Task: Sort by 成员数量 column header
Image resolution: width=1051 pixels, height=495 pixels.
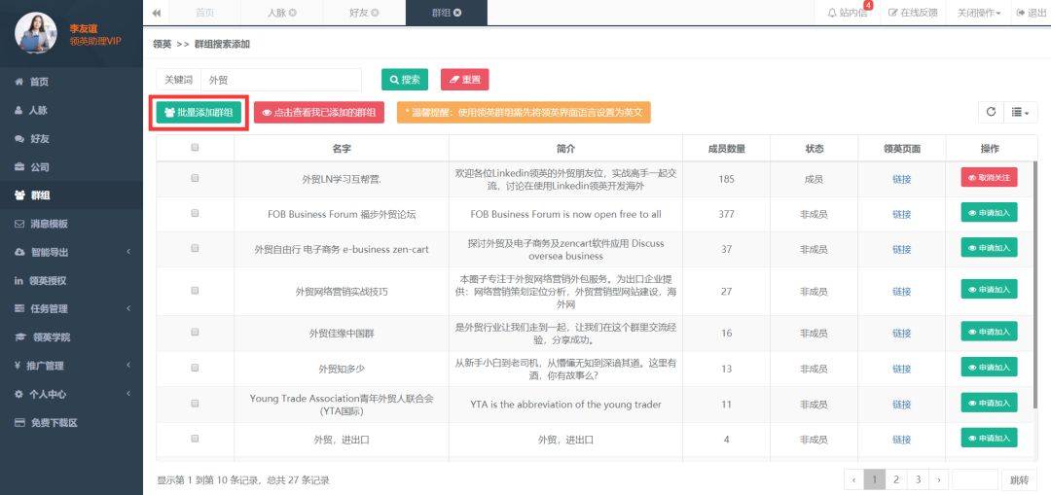Action: pyautogui.click(x=727, y=149)
